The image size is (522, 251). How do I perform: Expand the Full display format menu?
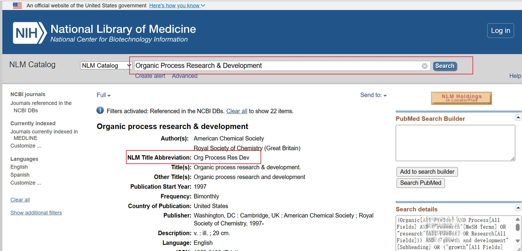coord(104,95)
